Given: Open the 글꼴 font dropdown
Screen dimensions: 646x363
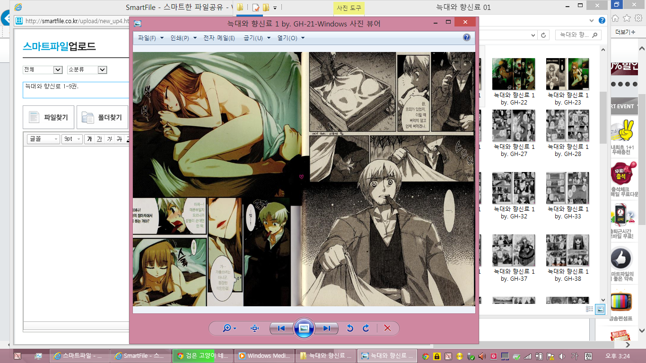Looking at the screenshot, I should pyautogui.click(x=43, y=139).
